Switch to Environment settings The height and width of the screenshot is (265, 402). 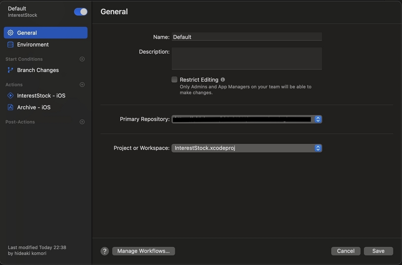pyautogui.click(x=46, y=45)
